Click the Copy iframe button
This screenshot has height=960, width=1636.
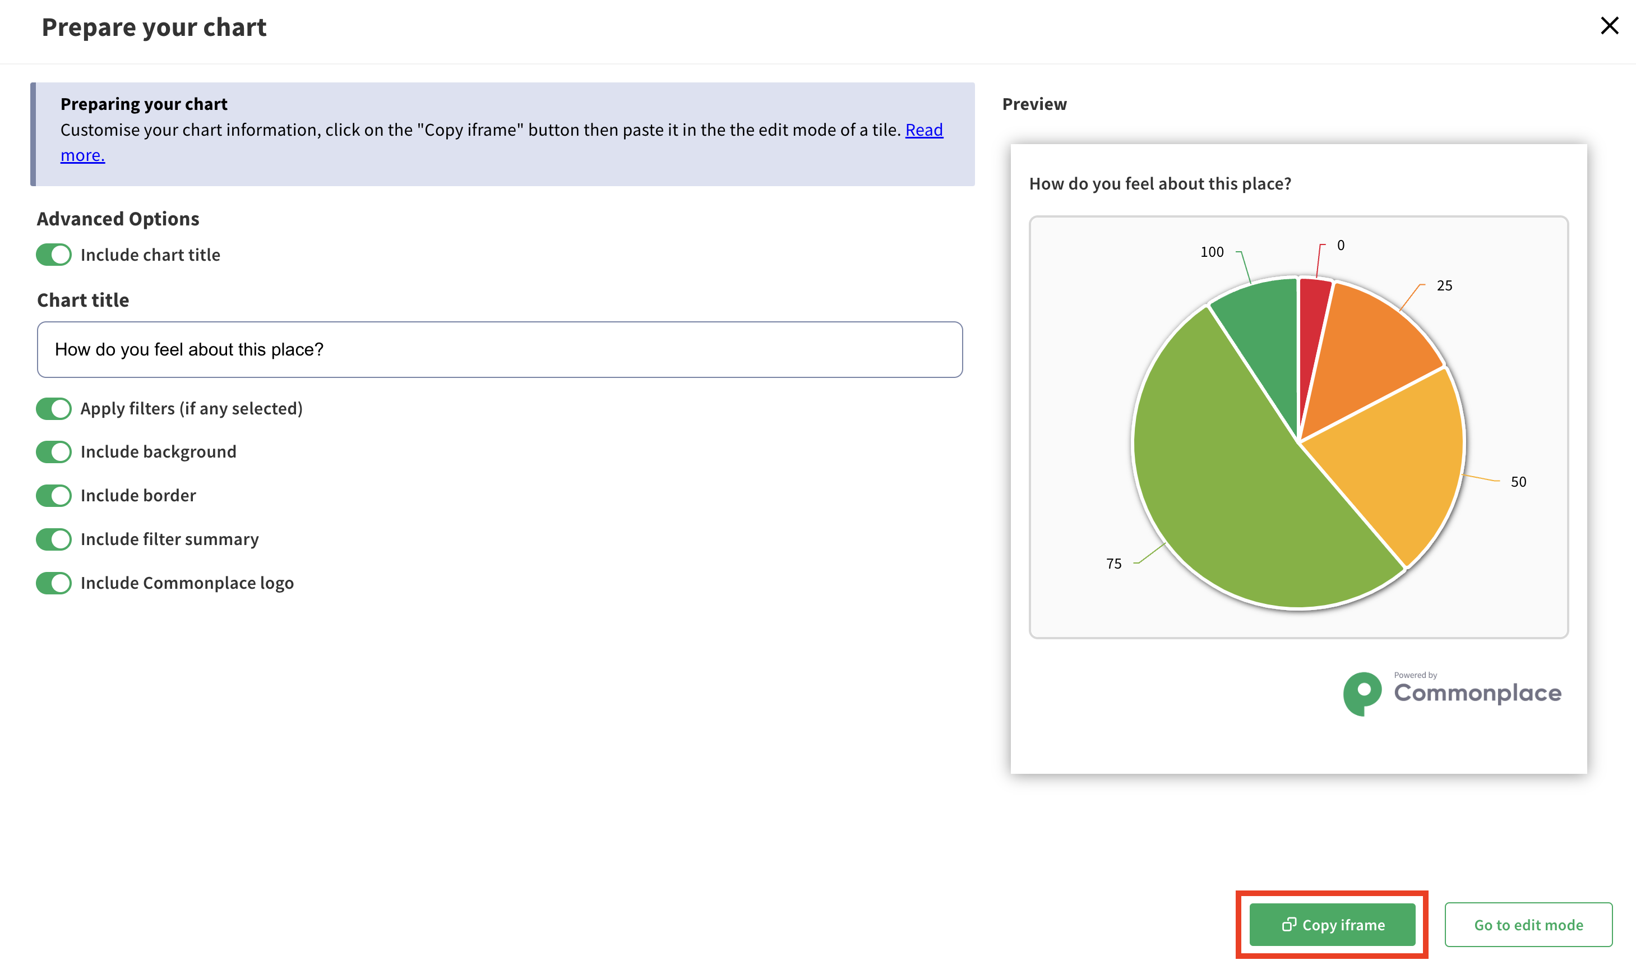click(1332, 924)
